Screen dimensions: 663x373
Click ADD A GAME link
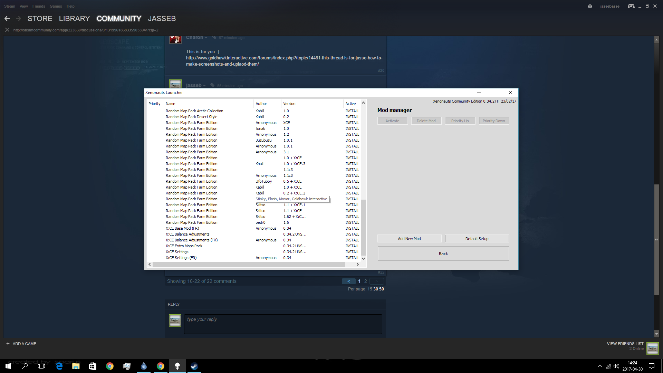point(26,344)
